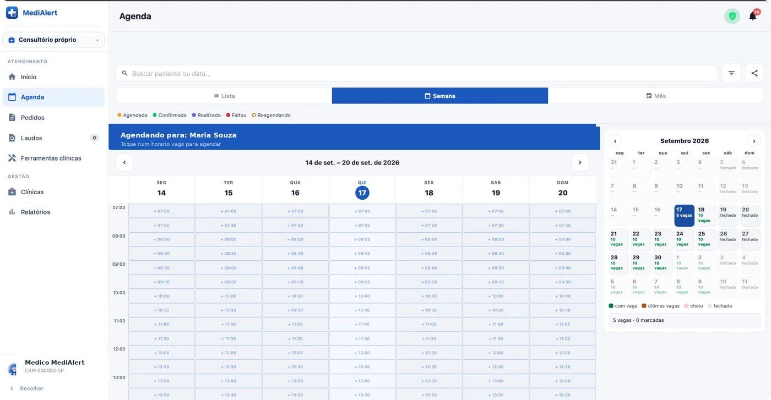The image size is (771, 400).
Task: Select day 30 in the mini calendar
Action: coord(662,264)
